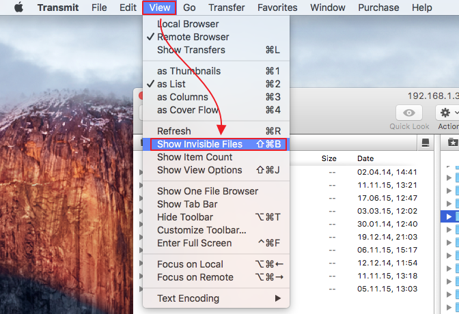Open the Transmit application menu
The image size is (459, 314).
[x=58, y=8]
